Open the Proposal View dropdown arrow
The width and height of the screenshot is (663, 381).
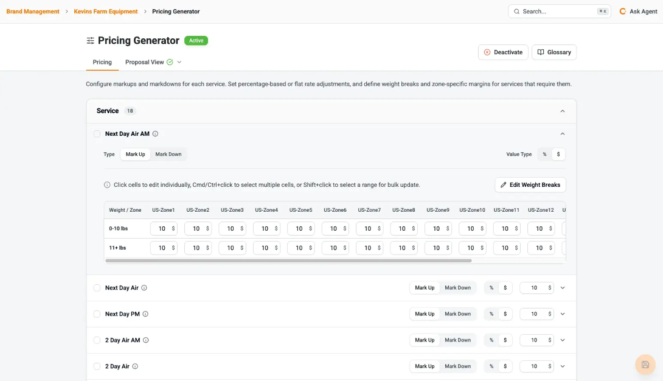[x=179, y=62]
